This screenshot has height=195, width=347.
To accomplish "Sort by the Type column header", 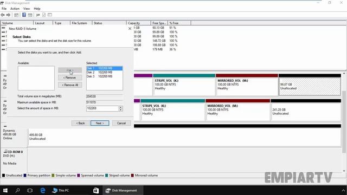I will click(61, 23).
